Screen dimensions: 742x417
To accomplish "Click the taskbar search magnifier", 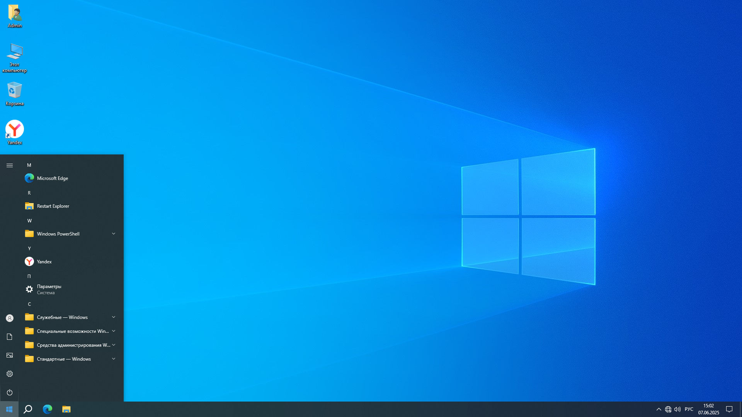I will click(28, 409).
